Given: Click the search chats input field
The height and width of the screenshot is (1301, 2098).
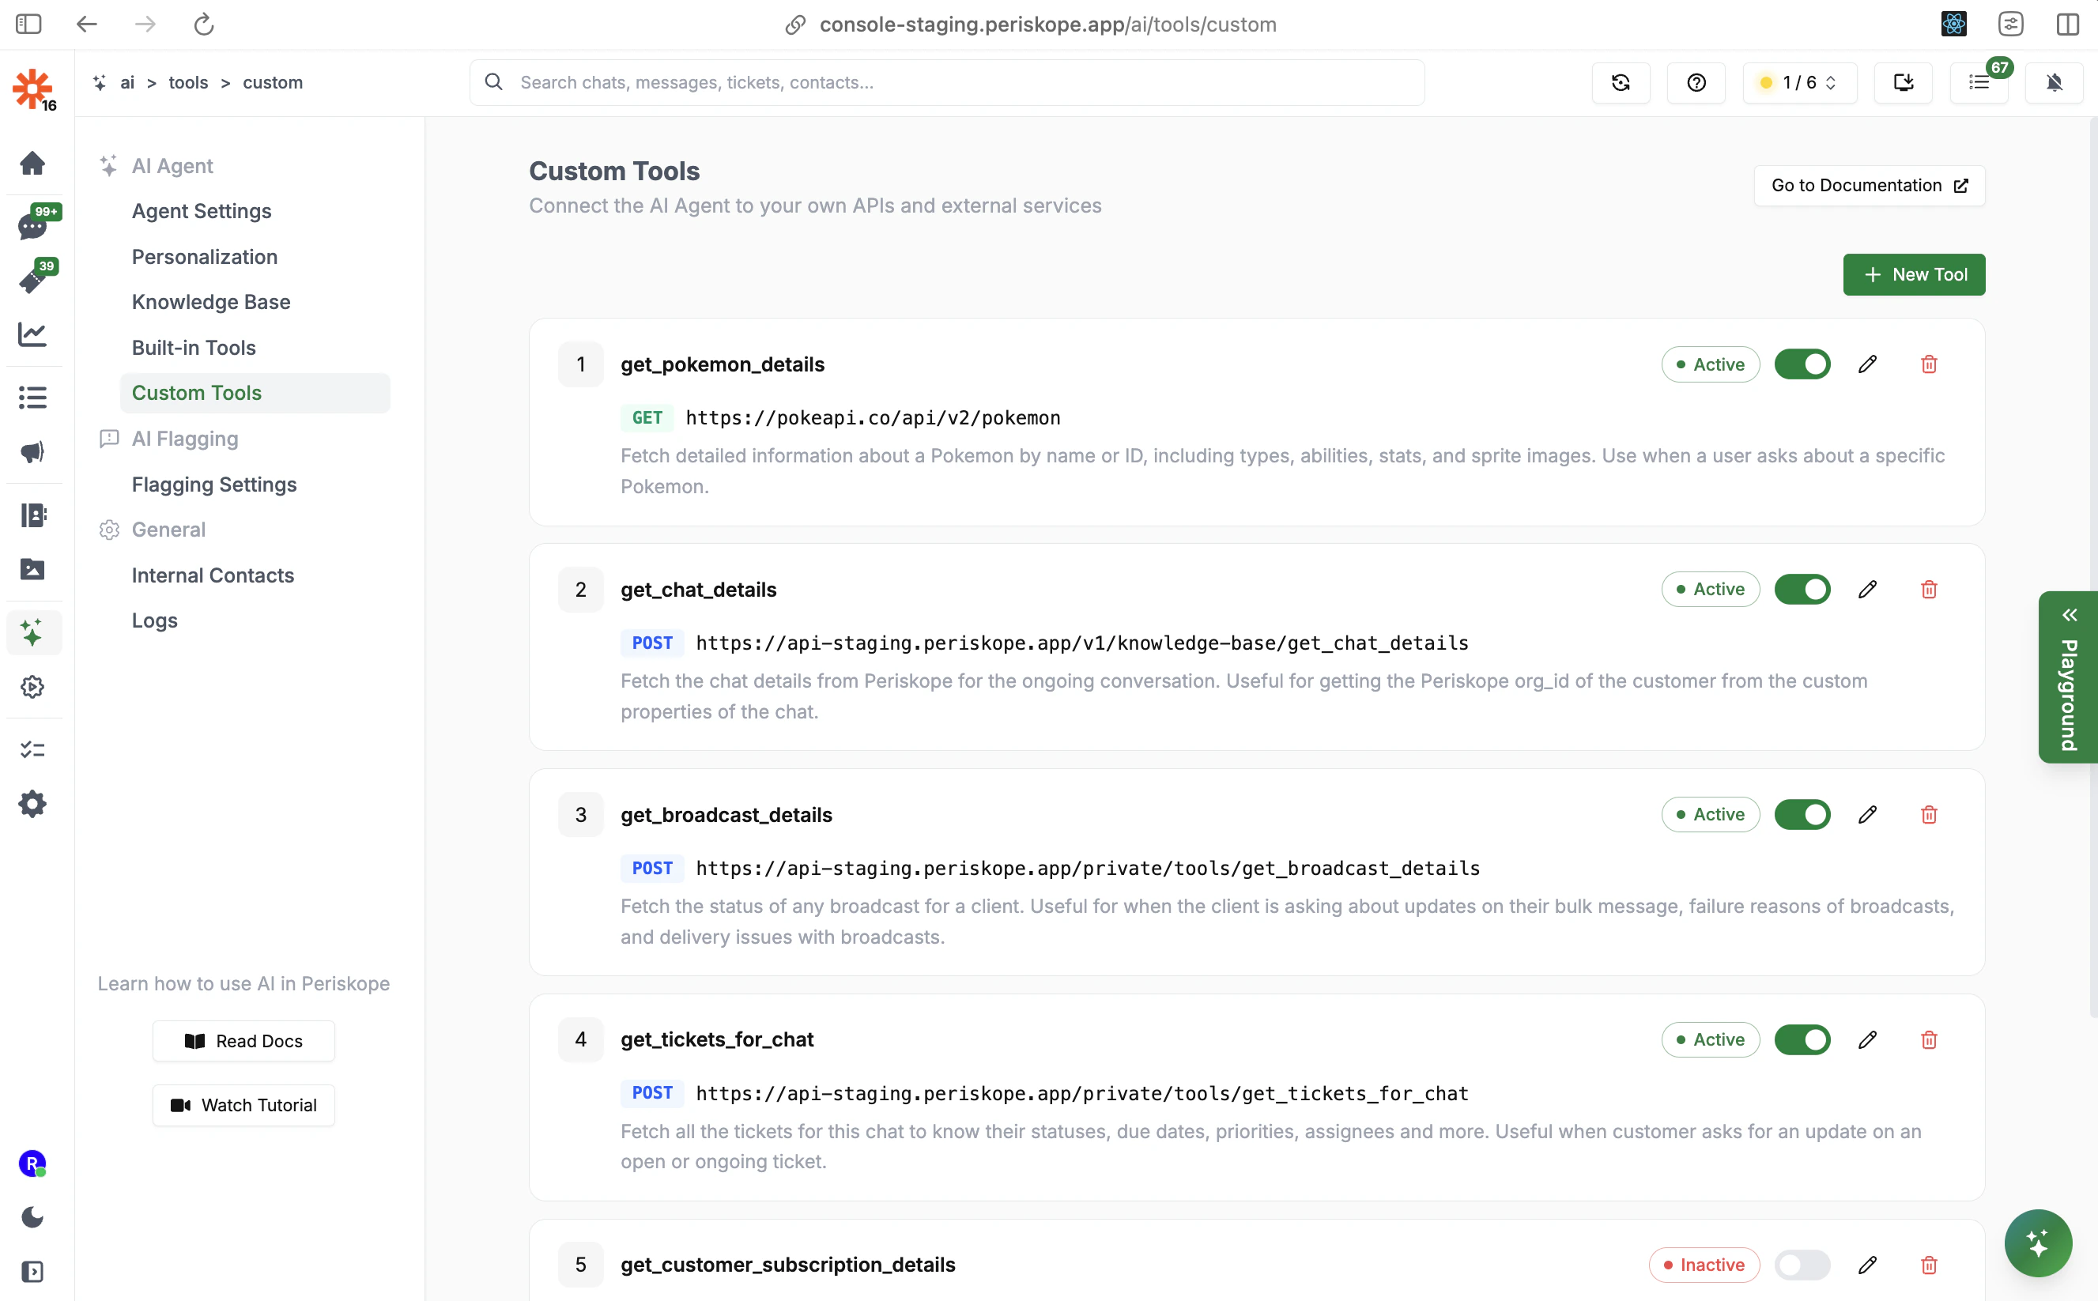Looking at the screenshot, I should pos(946,83).
